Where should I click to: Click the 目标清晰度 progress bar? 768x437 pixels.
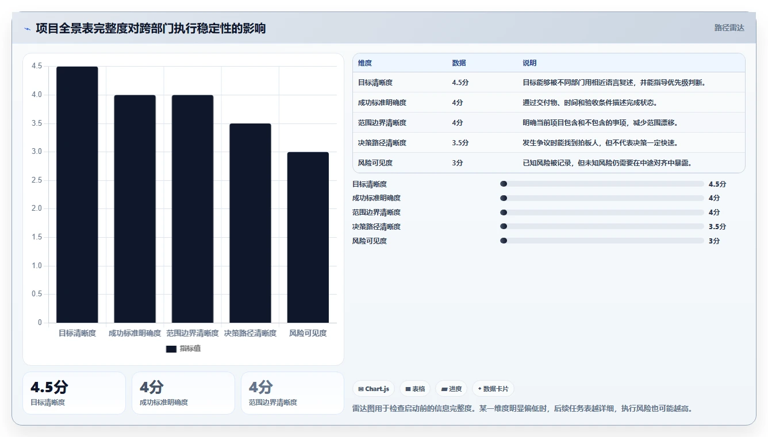(602, 184)
